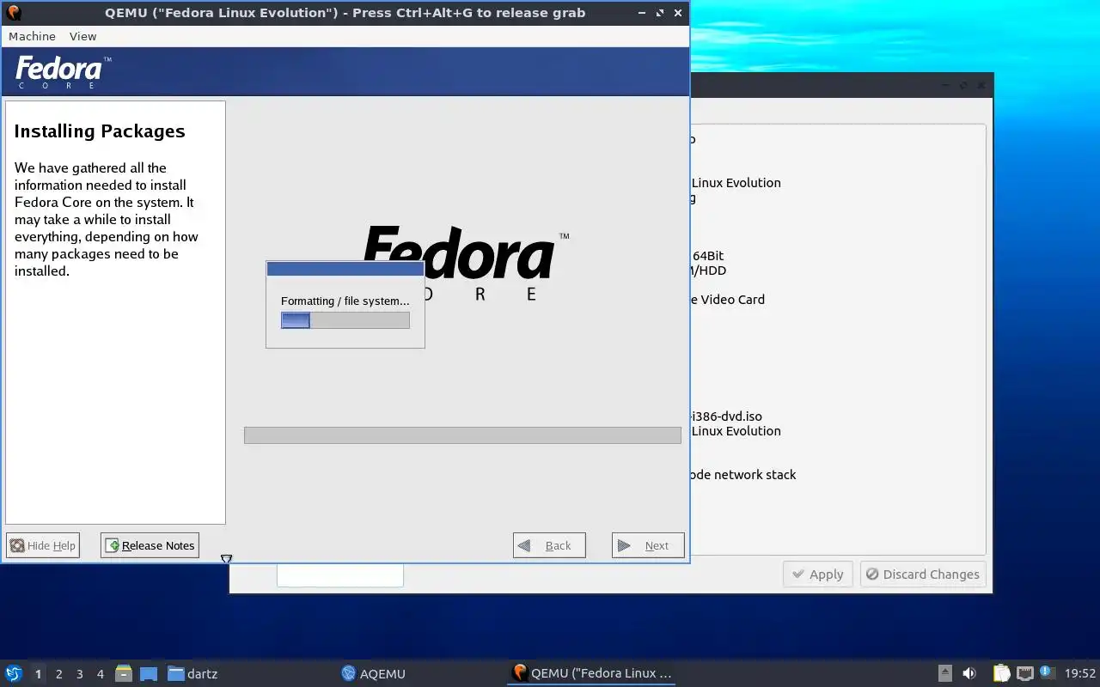
Task: Open the network connection tray icon
Action: tap(1024, 673)
